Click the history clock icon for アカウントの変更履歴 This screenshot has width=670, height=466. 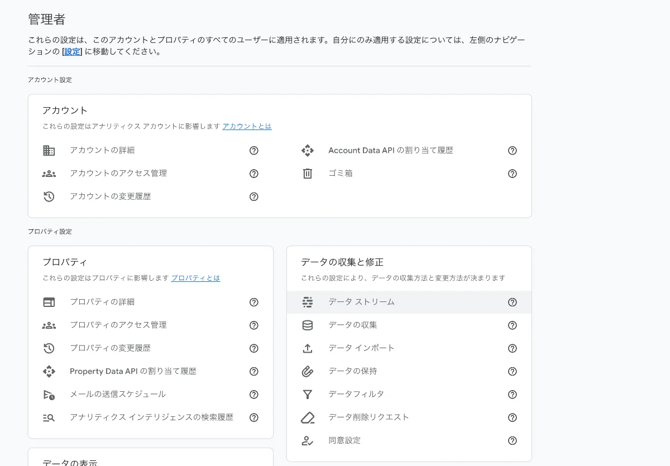49,196
